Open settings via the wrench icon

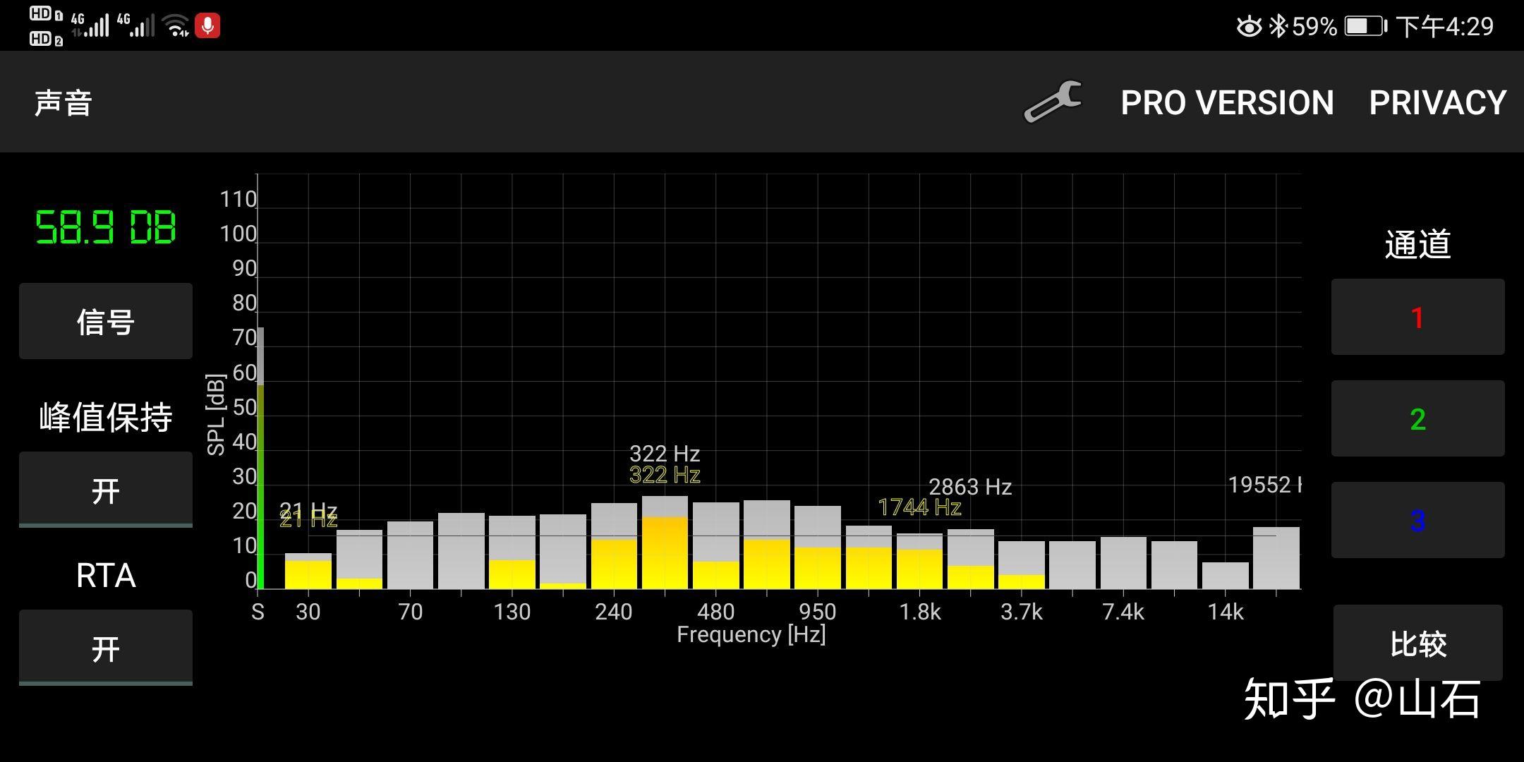(1053, 102)
